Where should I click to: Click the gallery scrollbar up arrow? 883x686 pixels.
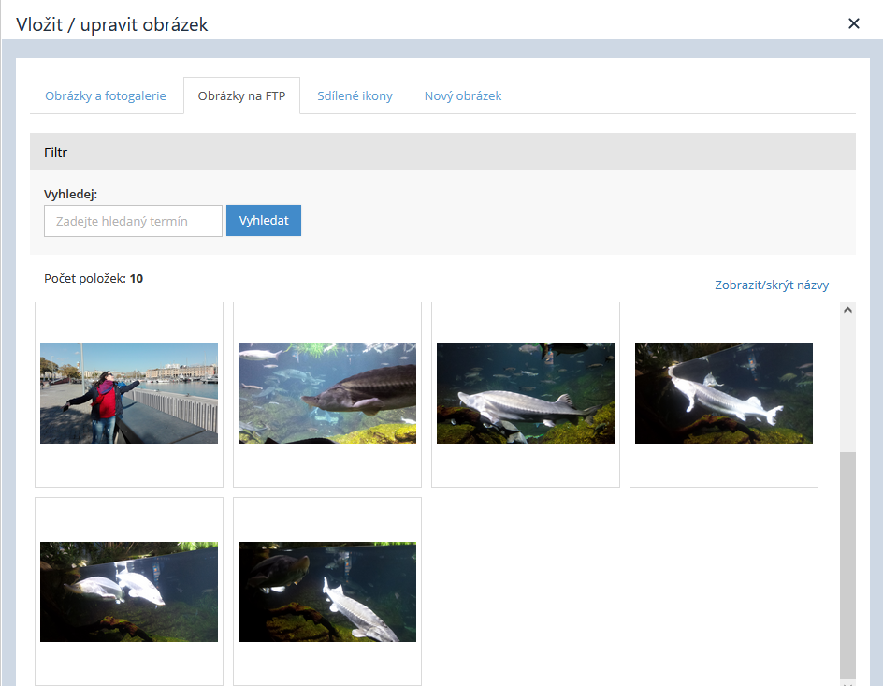[847, 310]
